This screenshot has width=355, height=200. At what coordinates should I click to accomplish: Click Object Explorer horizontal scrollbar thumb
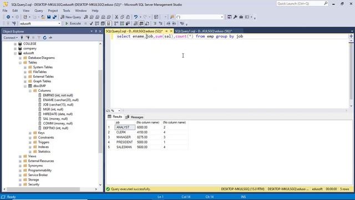coord(43,189)
